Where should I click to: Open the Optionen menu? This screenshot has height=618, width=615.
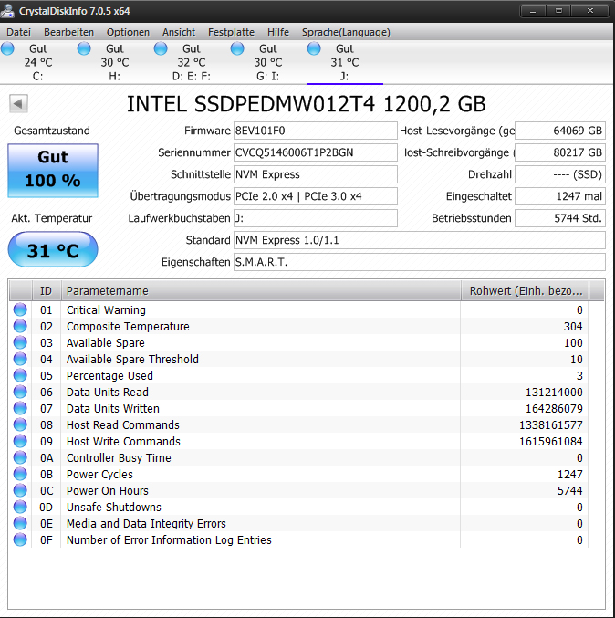(128, 32)
